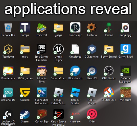
Task: Launch RuneScape from the desktop
Action: [x=75, y=28]
